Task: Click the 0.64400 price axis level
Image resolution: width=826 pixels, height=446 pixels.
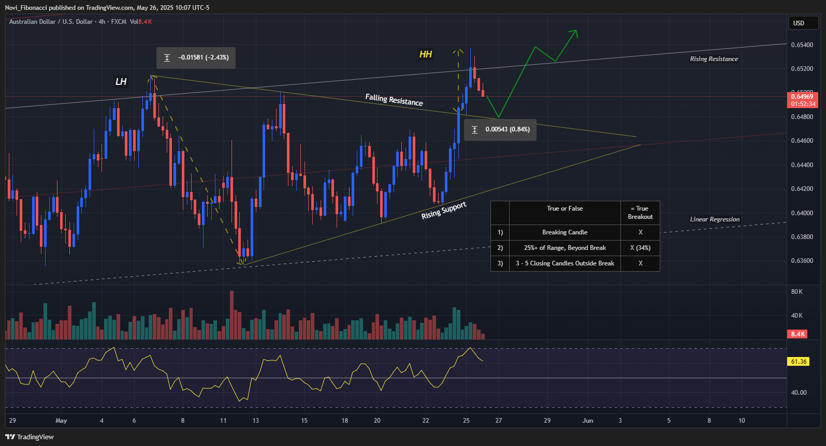Action: [x=802, y=165]
